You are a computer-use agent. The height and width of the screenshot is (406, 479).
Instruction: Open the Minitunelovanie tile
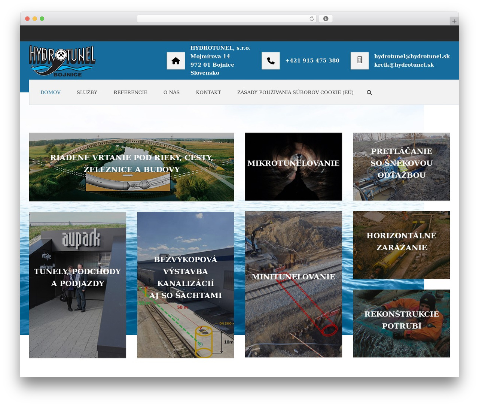(x=293, y=284)
